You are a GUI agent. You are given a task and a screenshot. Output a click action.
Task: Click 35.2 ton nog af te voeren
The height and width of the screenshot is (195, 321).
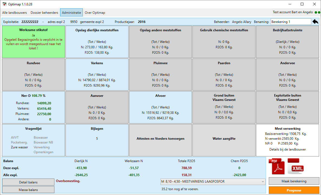180,189
